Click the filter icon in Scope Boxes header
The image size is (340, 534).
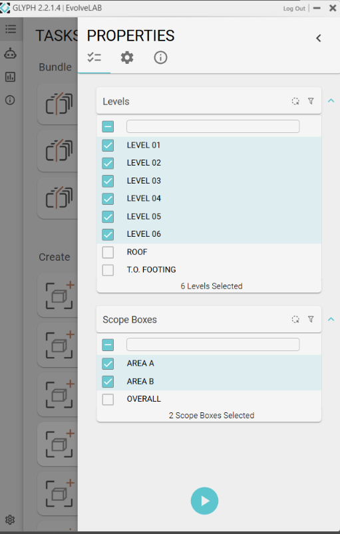[x=311, y=319]
